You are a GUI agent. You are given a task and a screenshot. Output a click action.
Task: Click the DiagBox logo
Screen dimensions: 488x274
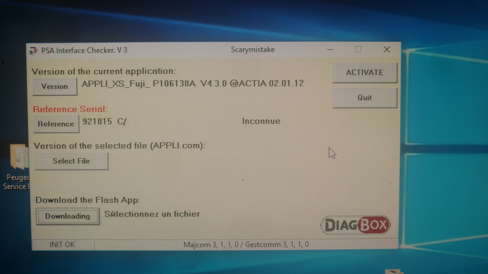click(x=355, y=225)
